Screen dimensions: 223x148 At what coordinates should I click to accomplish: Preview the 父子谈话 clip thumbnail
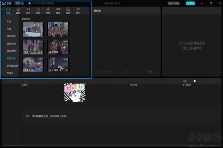click(58, 65)
